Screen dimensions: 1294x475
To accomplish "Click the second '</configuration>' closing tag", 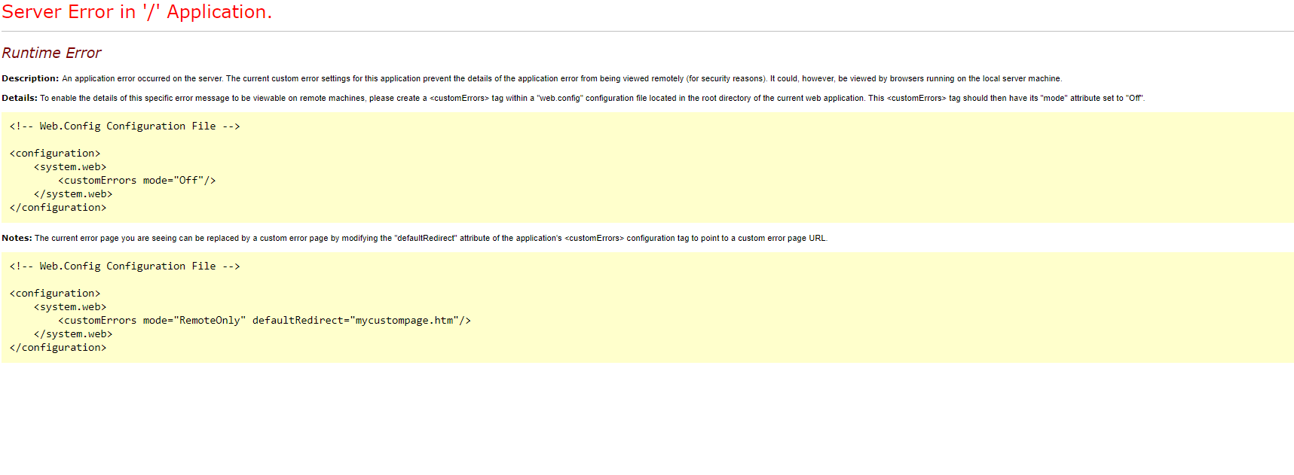I will coord(58,348).
